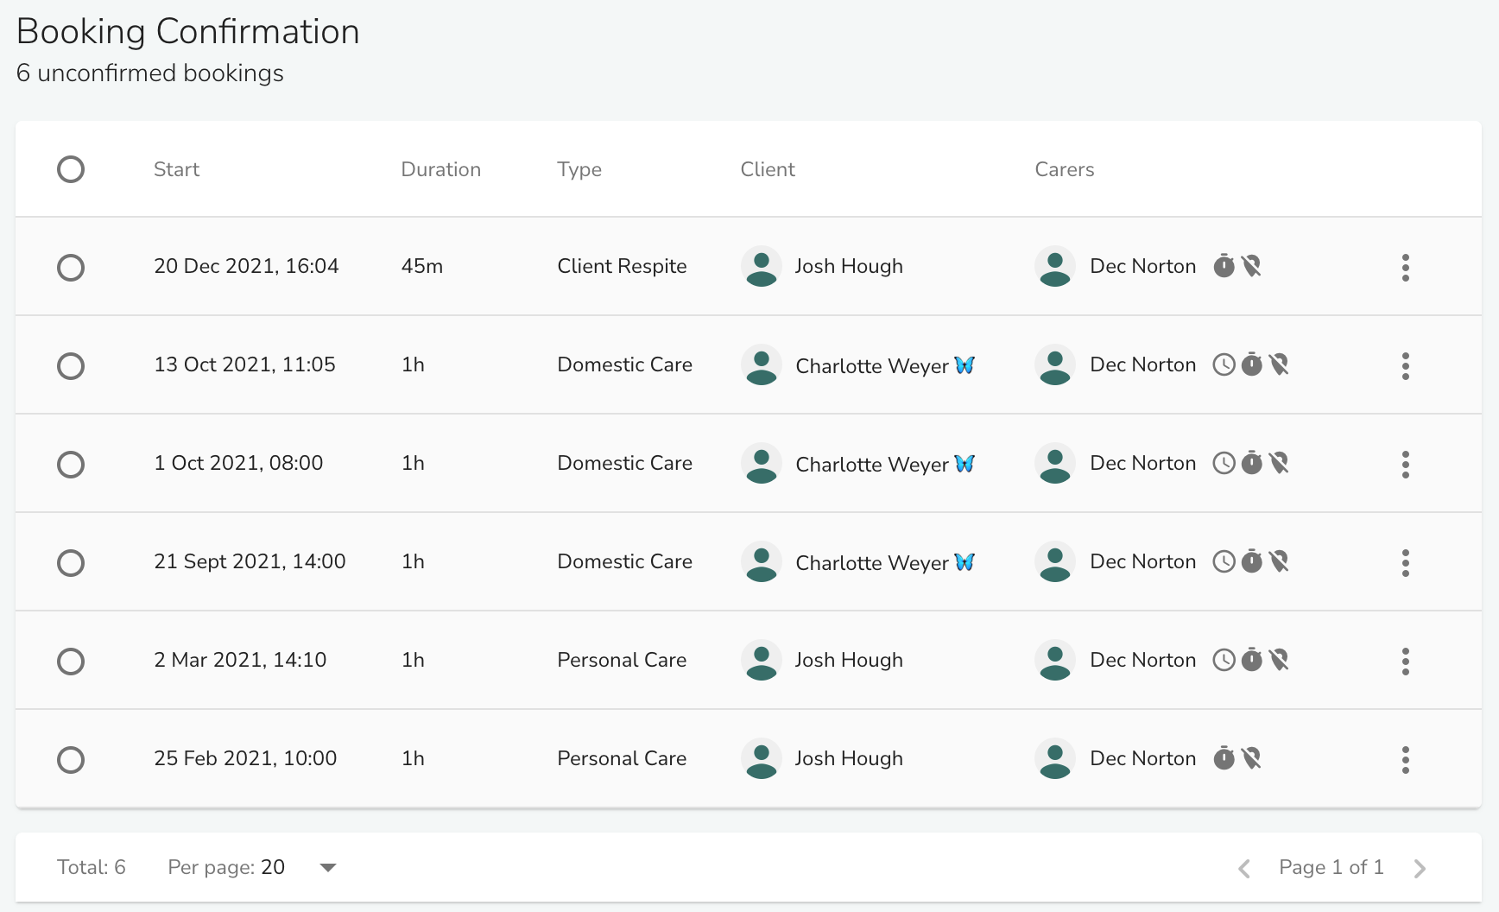Select the 25 Feb 2021 booking checkbox
The height and width of the screenshot is (912, 1499).
71,760
